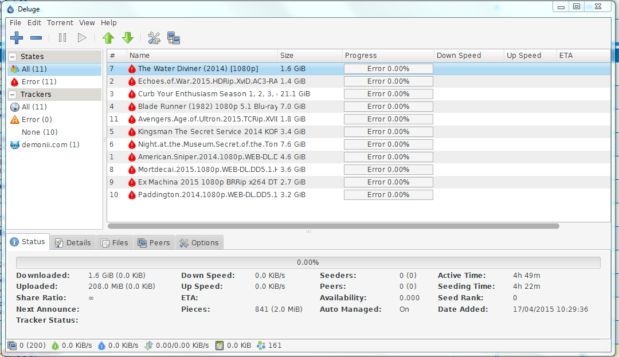Sort by ETA column header

(583, 56)
